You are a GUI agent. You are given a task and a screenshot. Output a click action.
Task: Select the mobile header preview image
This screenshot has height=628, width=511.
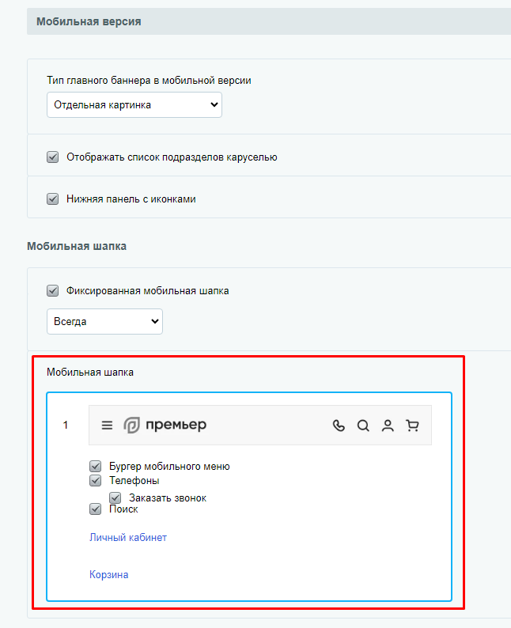point(260,425)
